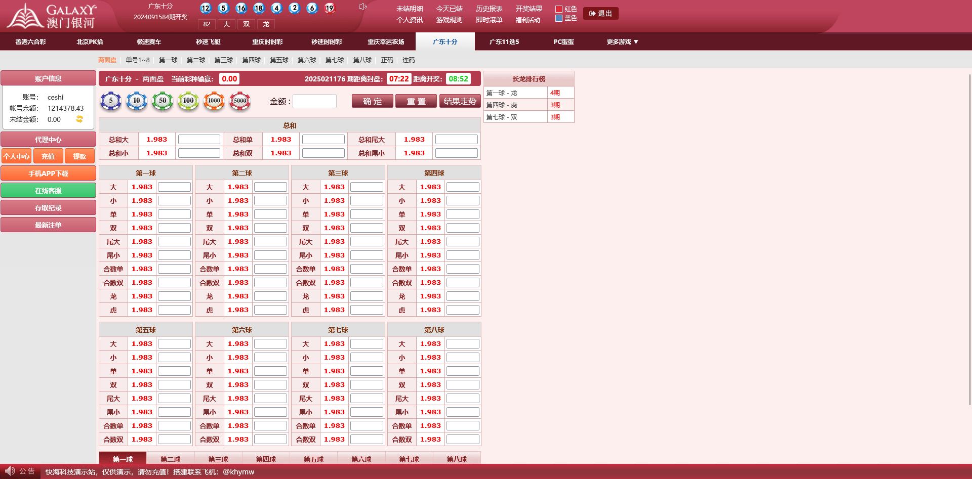Select the 5 value betting chip
This screenshot has height=479, width=972.
click(x=111, y=101)
